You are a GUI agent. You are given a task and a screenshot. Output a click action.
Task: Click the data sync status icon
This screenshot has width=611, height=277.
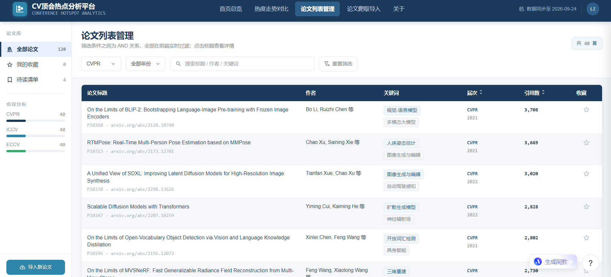pyautogui.click(x=522, y=9)
